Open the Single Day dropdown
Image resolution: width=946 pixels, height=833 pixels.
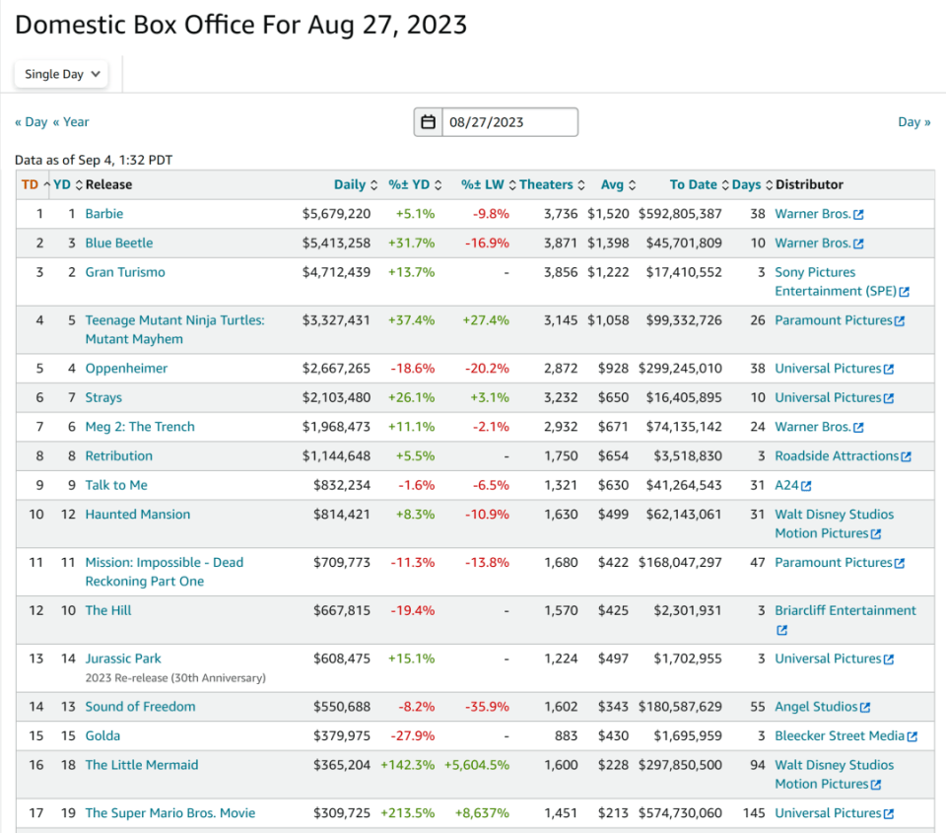click(61, 74)
